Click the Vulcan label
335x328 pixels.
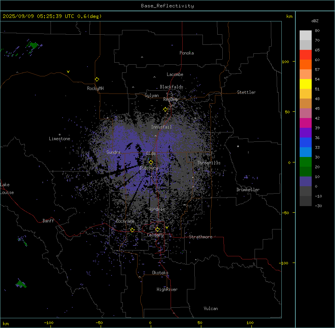pos(211,309)
